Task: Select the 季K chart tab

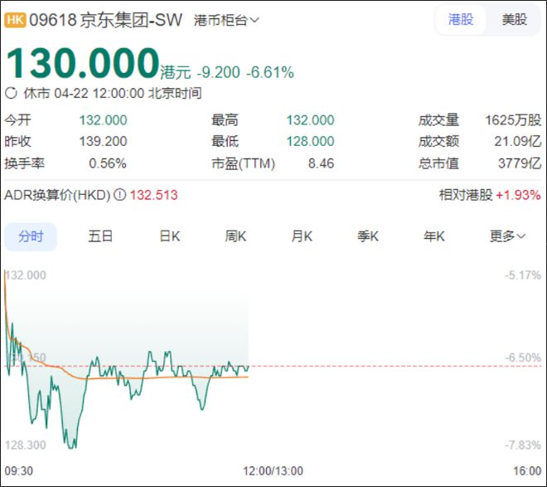Action: (x=368, y=236)
